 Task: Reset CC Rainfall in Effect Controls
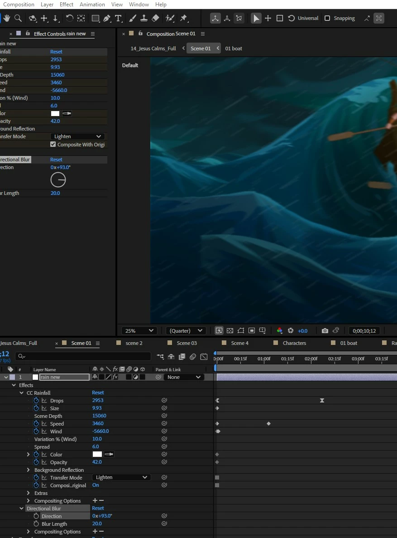(56, 52)
